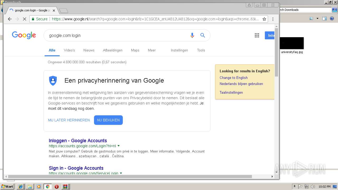Close the google.com login tab
Viewport: 338px width, 190px height.
point(54,11)
